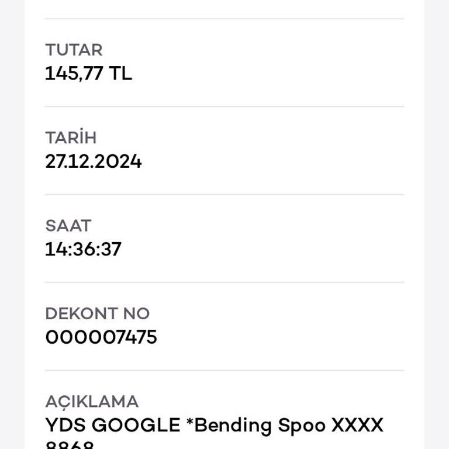Click the divider between amount and TARİH
The height and width of the screenshot is (449, 449).
(x=224, y=106)
